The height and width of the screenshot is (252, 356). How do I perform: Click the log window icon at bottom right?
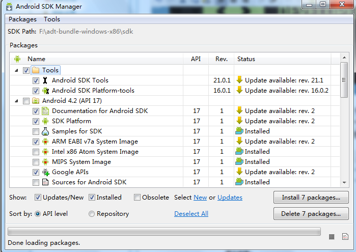(x=345, y=237)
